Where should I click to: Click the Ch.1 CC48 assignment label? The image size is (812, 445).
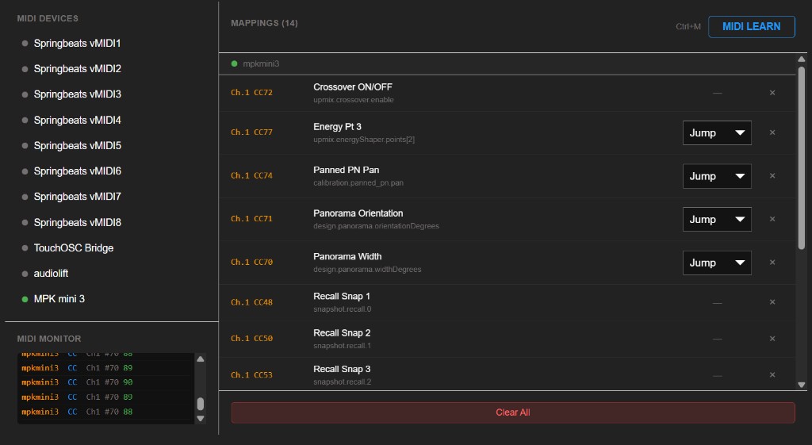coord(251,302)
